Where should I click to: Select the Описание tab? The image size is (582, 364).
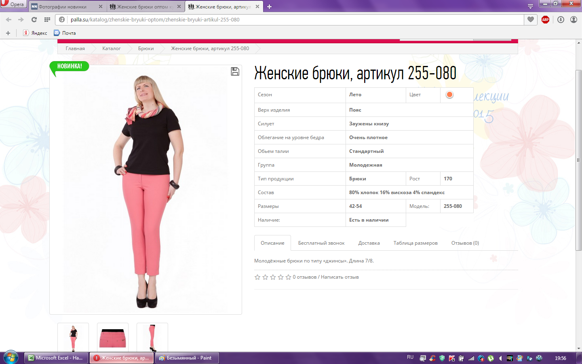pos(272,243)
